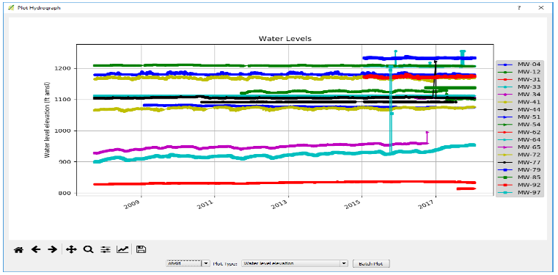Click the Batch Plot button
Image resolution: width=558 pixels, height=275 pixels.
click(x=372, y=263)
